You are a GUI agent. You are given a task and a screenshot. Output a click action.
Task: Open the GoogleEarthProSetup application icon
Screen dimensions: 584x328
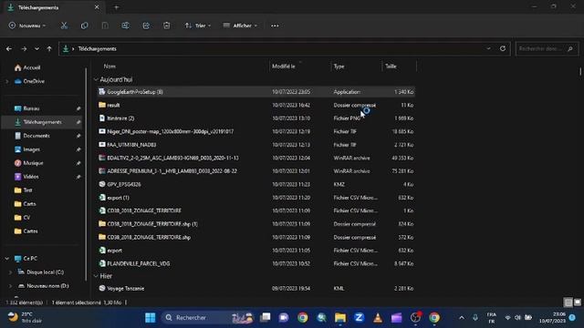point(102,92)
